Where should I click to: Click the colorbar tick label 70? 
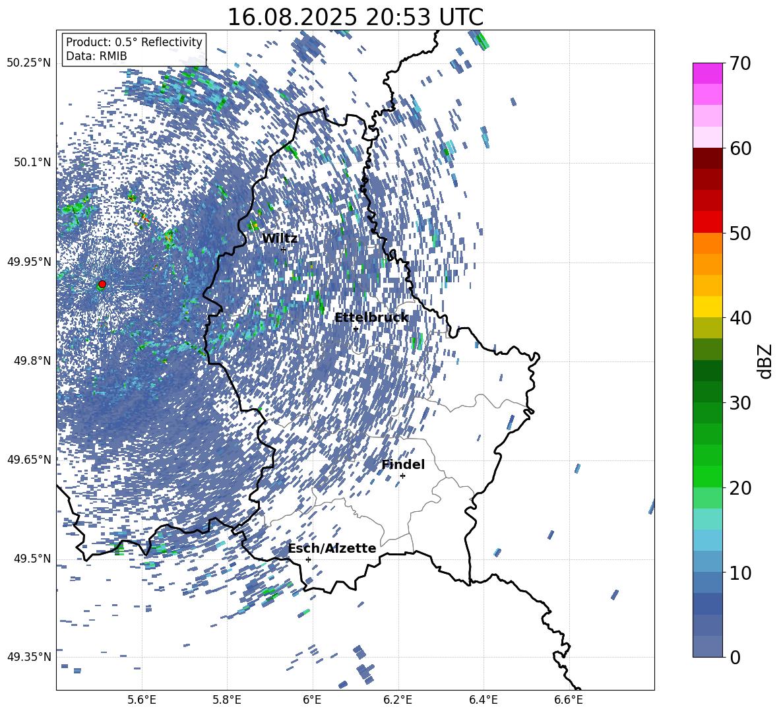(740, 63)
